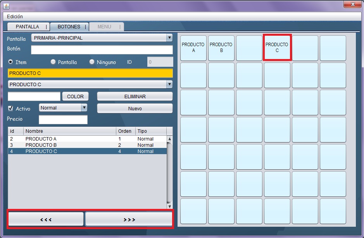Open the Edición menu
The height and width of the screenshot is (238, 364).
[15, 17]
